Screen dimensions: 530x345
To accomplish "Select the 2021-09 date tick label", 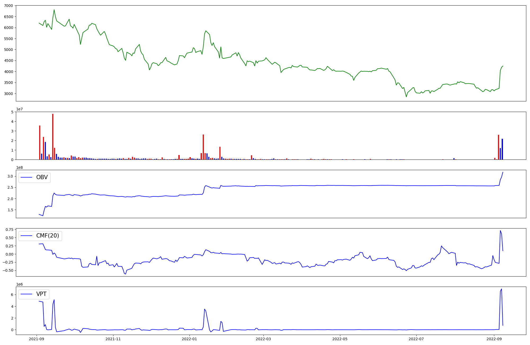I will pyautogui.click(x=37, y=339).
